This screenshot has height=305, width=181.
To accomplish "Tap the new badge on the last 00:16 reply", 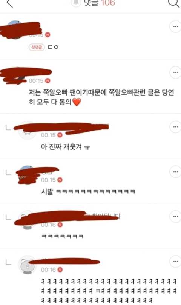I will (x=60, y=270).
